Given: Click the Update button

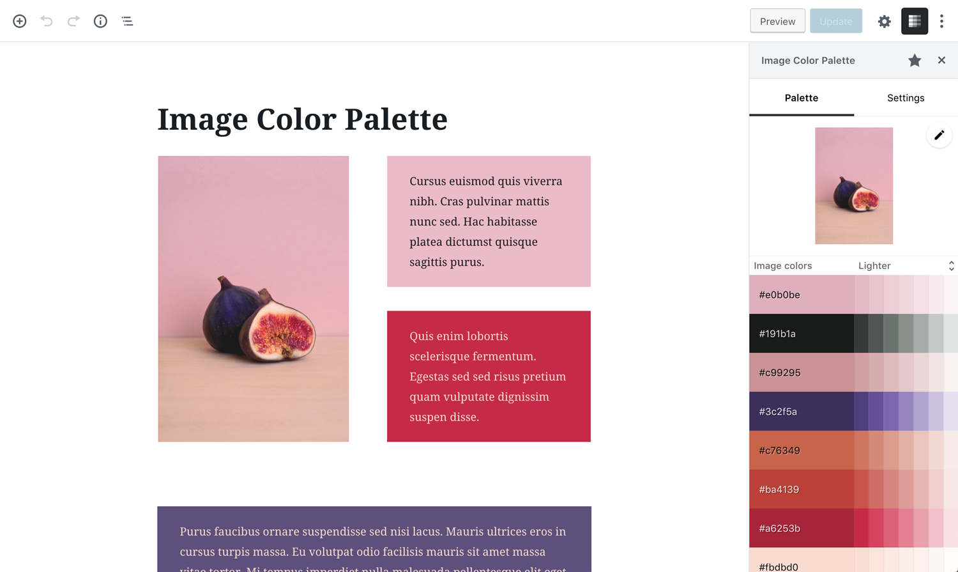Looking at the screenshot, I should tap(835, 21).
